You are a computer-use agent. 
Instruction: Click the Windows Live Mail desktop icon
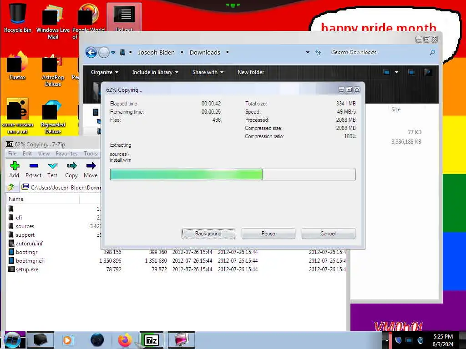53,22
